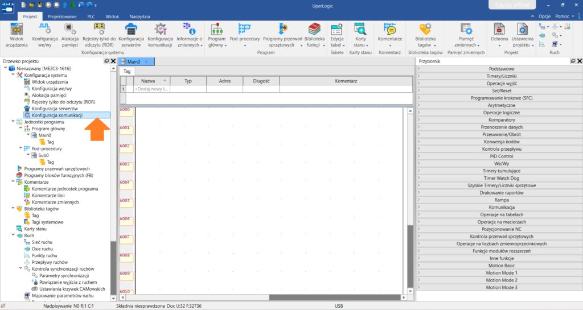The image size is (583, 310).
Task: Click the Komentarz column header
Action: 346,81
